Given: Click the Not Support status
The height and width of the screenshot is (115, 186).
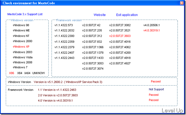Looking at the screenshot, I should pyautogui.click(x=156, y=89).
